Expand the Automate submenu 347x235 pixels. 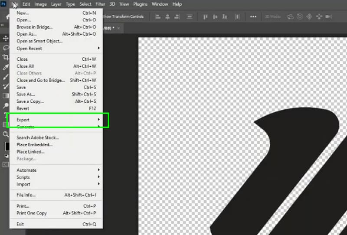coord(56,170)
